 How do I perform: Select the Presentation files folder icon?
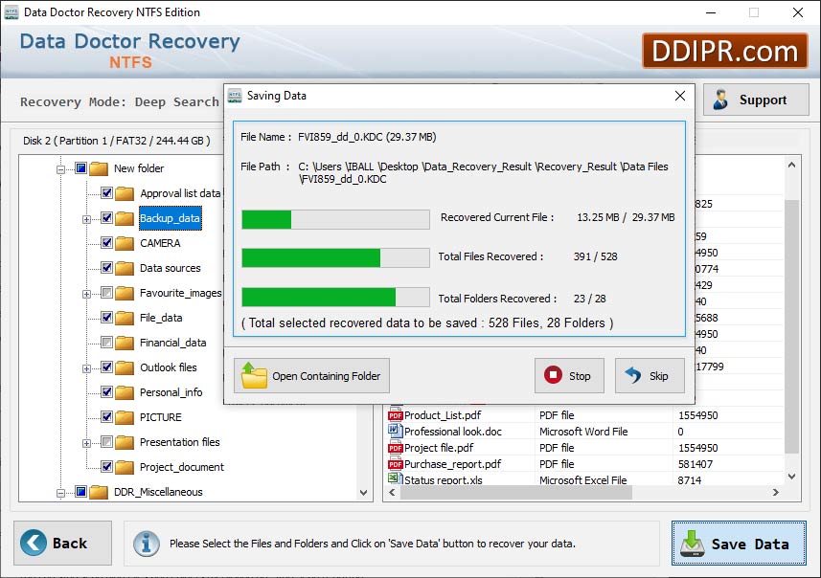click(125, 442)
